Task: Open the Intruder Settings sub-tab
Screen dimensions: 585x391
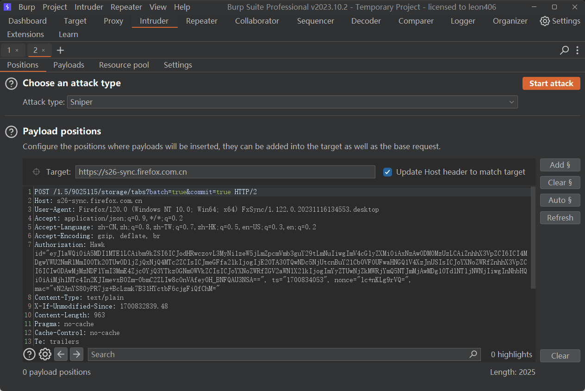Action: tap(178, 65)
